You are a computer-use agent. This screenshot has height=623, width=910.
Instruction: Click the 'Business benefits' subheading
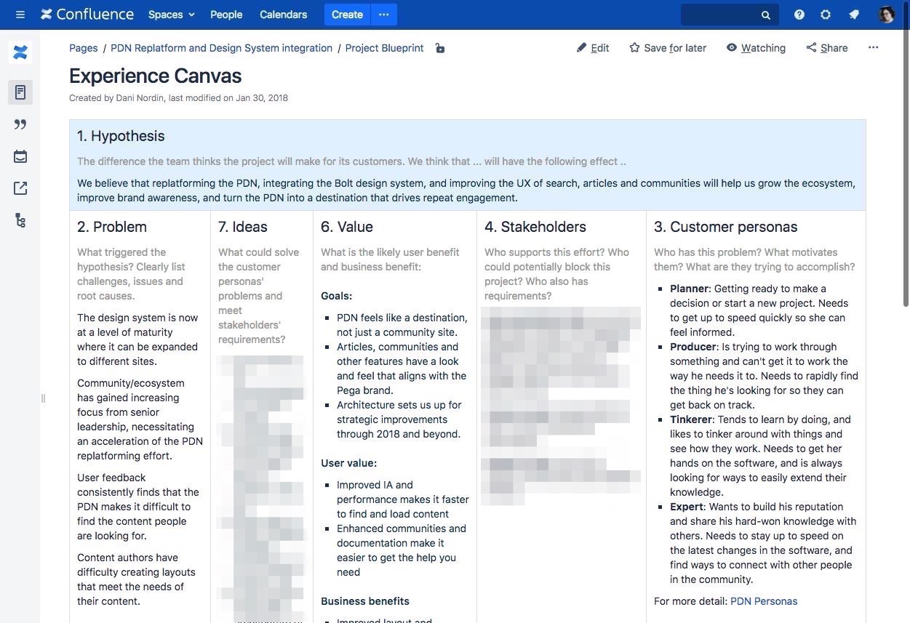pos(365,601)
